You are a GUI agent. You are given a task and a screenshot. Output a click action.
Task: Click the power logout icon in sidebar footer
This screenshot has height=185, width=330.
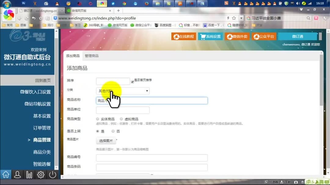click(x=52, y=174)
